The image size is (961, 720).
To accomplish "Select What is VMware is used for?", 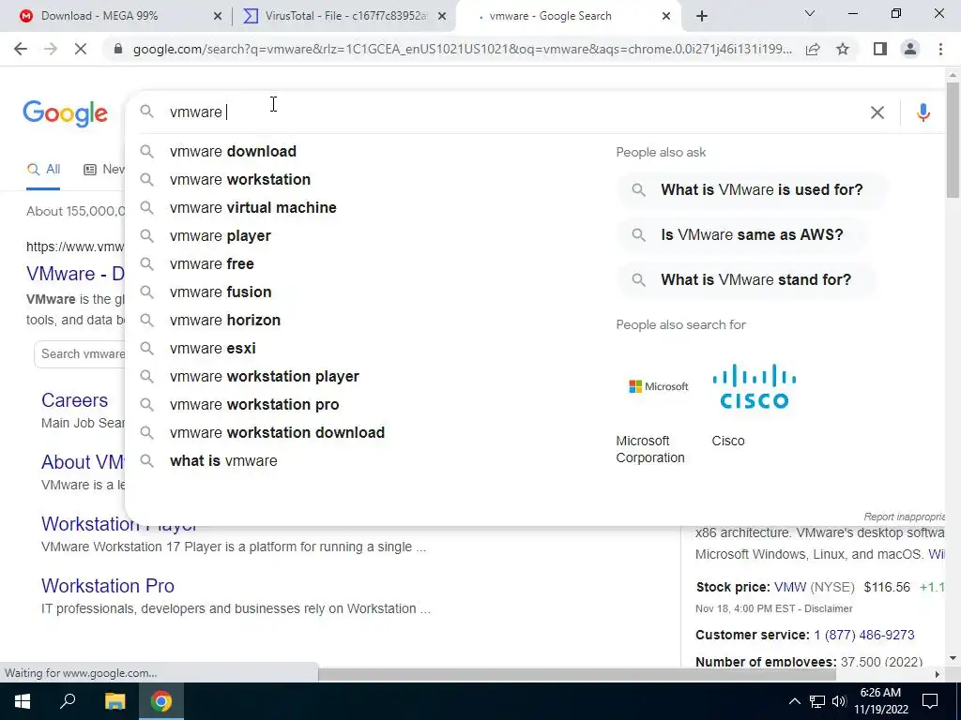I will (752, 189).
